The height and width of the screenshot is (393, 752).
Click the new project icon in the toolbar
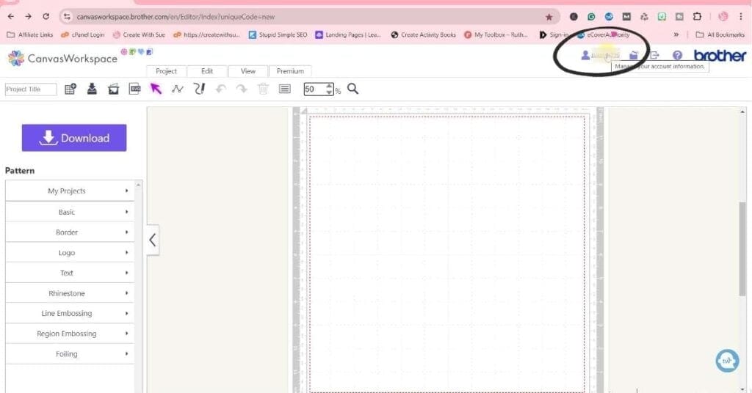tap(70, 89)
